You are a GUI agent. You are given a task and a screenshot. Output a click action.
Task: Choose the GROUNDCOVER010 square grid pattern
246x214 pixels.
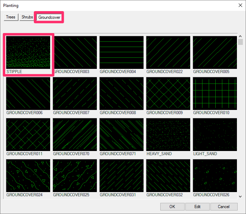tap(215, 94)
